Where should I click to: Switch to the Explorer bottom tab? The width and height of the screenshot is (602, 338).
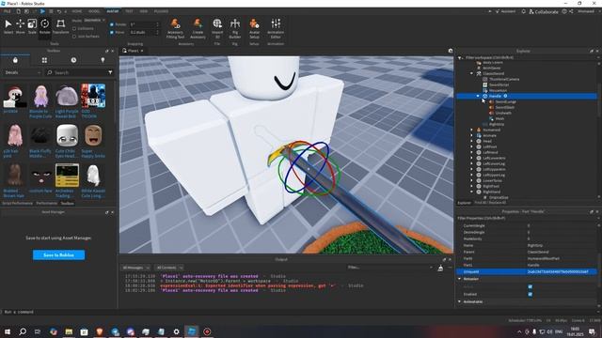click(x=464, y=203)
